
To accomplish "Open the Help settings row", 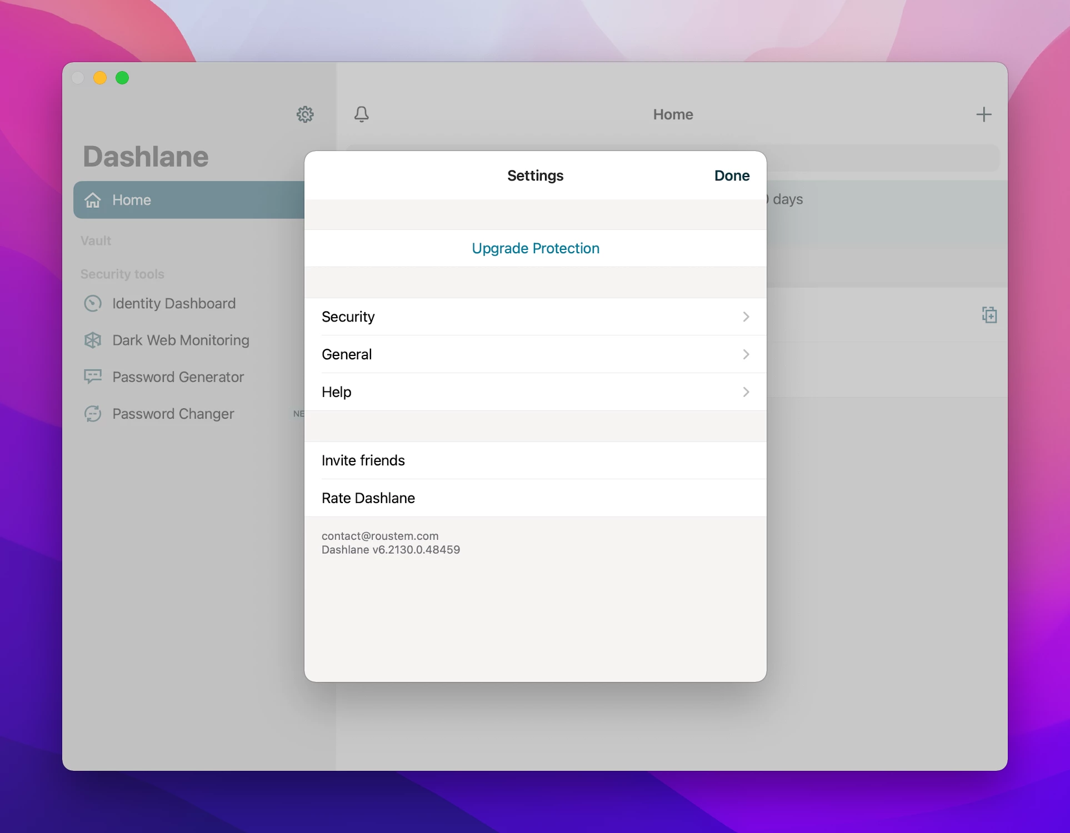I will (536, 392).
